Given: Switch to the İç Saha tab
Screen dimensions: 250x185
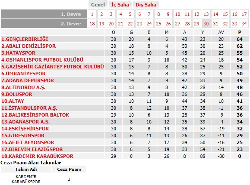Looking at the screenshot, I should coord(120,5).
